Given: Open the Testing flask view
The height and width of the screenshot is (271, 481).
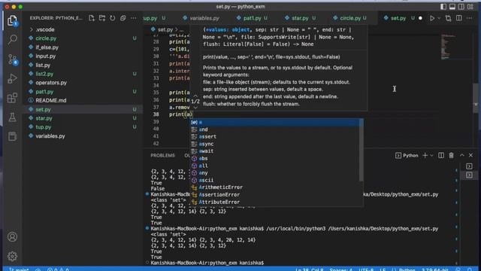Looking at the screenshot, I should [12, 117].
